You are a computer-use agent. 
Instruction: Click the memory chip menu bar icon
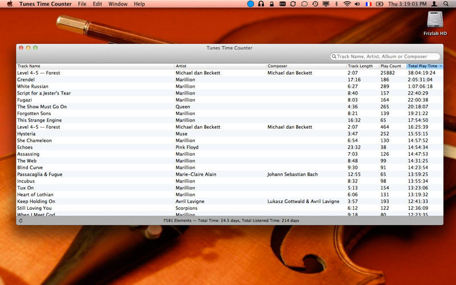(x=282, y=4)
